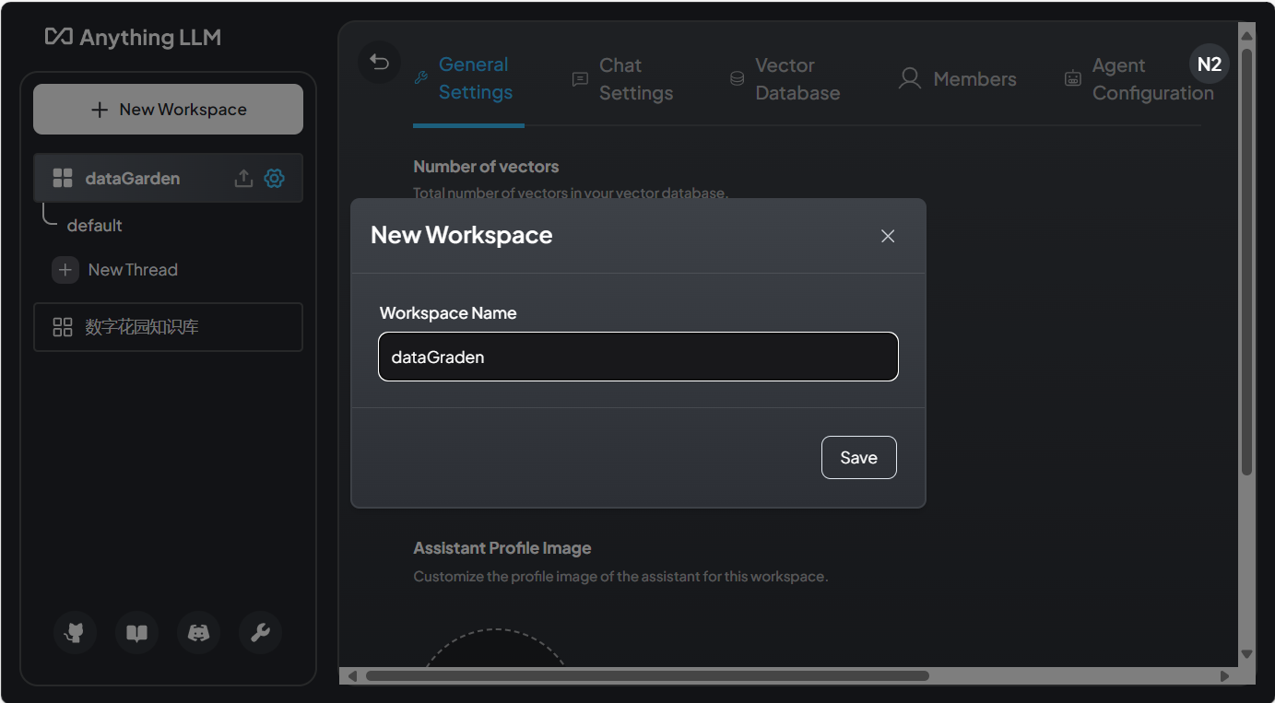Click upload icon for dataGarden workspace

243,178
